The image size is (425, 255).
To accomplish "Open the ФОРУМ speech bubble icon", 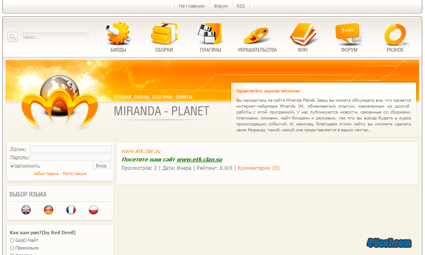I will pos(349,33).
